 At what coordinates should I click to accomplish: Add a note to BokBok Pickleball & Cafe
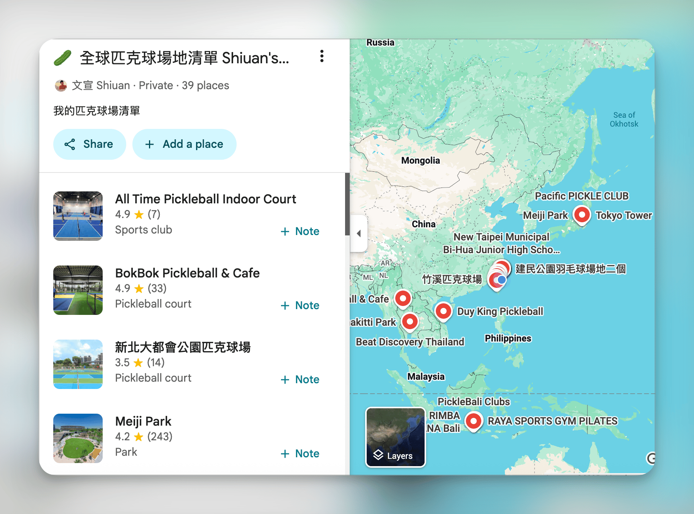300,306
